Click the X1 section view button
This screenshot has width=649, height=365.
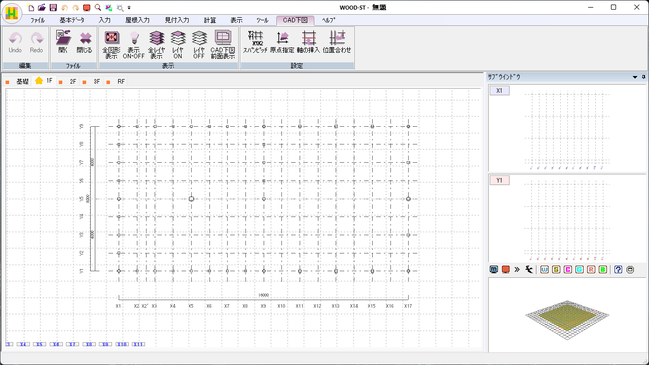pyautogui.click(x=499, y=91)
